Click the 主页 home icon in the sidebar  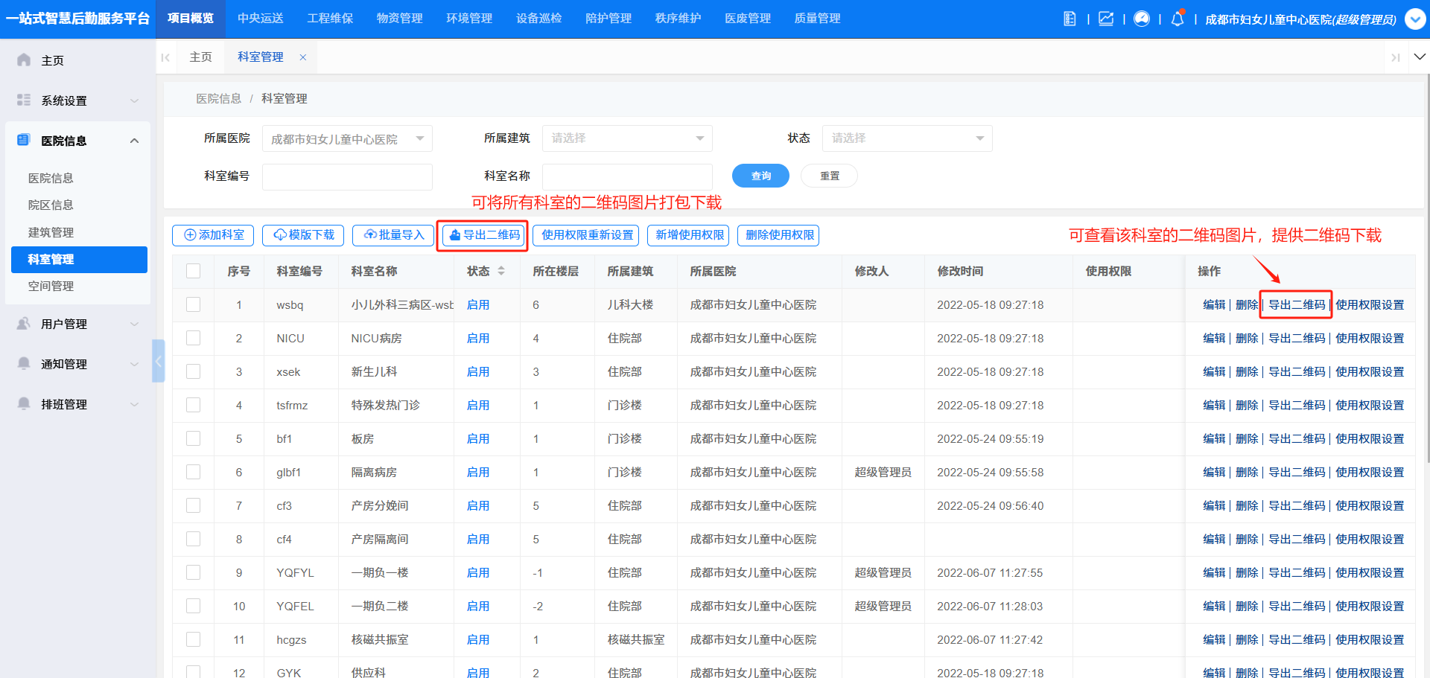pyautogui.click(x=24, y=60)
